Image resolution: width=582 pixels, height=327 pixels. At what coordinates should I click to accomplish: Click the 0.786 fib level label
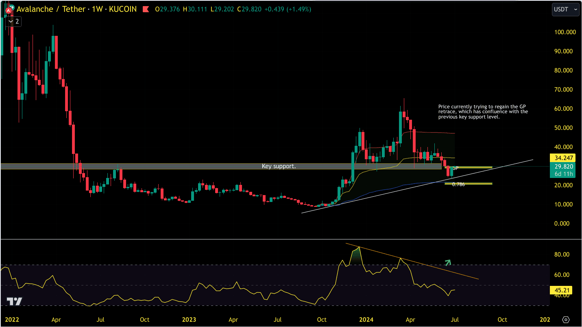[458, 184]
